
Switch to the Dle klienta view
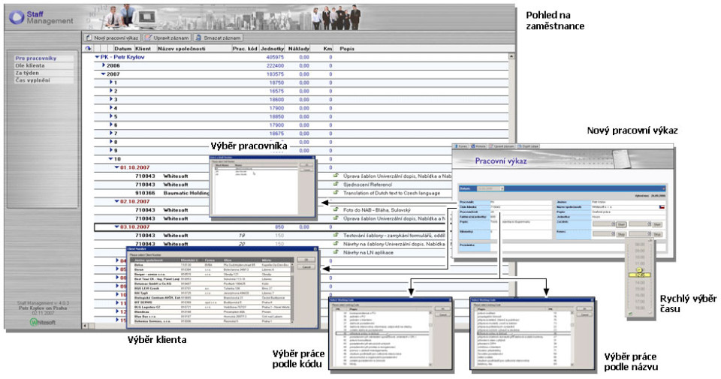point(32,65)
